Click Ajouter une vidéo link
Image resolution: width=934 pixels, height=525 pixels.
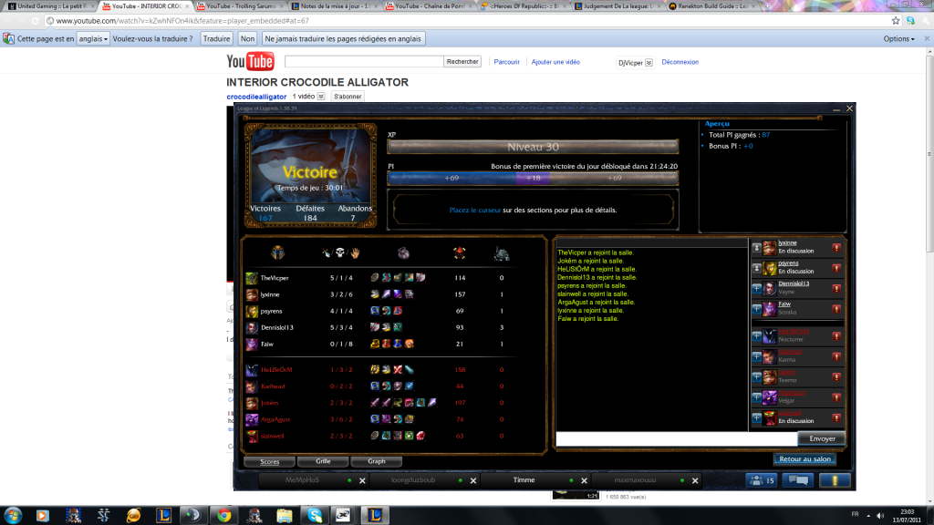(555, 62)
